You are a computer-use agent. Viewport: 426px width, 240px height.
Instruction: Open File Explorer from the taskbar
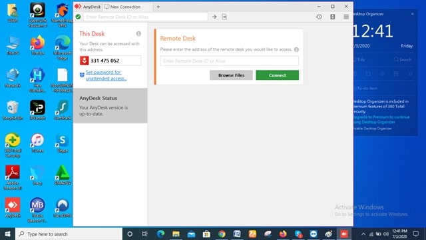tap(176, 234)
